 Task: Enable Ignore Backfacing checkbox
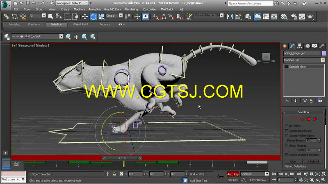287,130
